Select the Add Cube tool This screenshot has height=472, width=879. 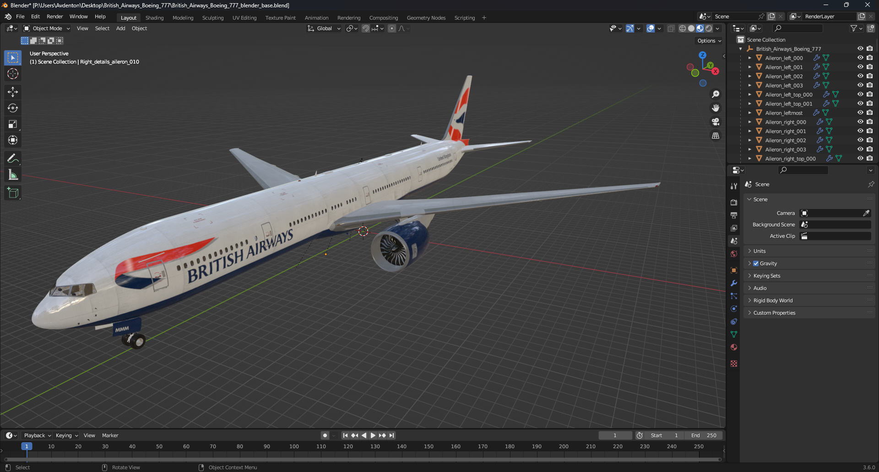tap(13, 193)
